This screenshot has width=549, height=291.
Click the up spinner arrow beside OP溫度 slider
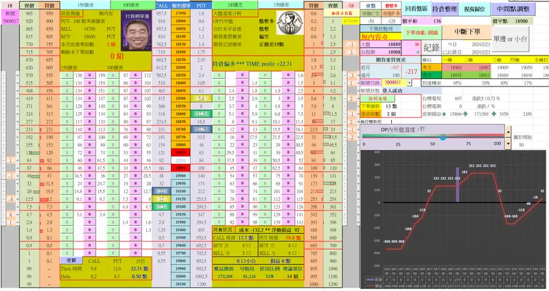(x=509, y=132)
